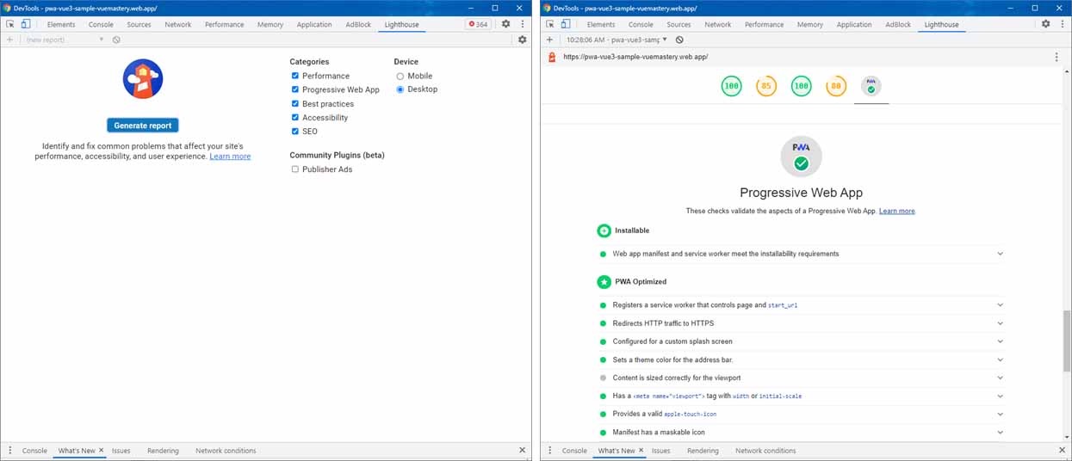1072x461 pixels.
Task: Toggle the SEO category checkbox
Action: (x=294, y=132)
